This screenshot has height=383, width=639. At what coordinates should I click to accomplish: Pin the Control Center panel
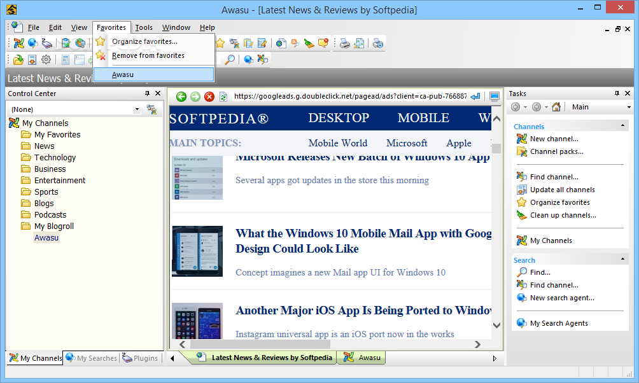[x=148, y=94]
